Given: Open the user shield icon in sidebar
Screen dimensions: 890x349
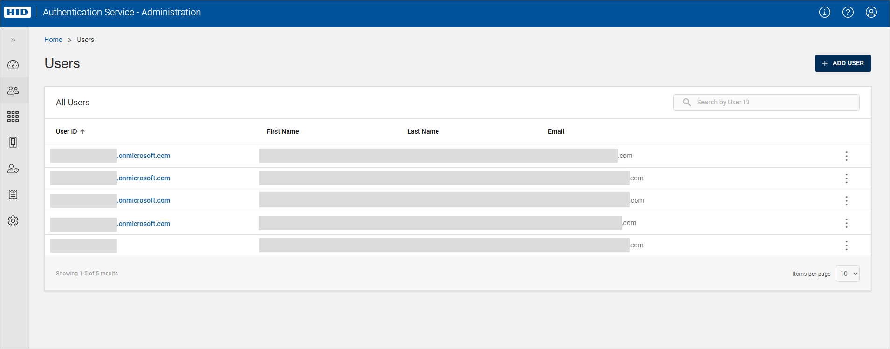Looking at the screenshot, I should (x=13, y=169).
